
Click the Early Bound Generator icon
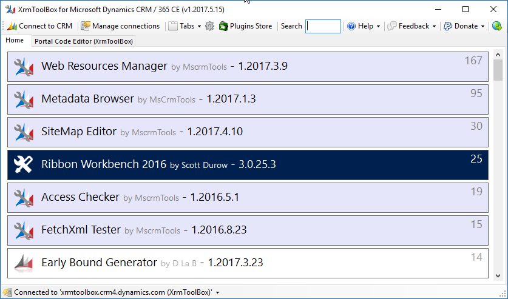(23, 263)
